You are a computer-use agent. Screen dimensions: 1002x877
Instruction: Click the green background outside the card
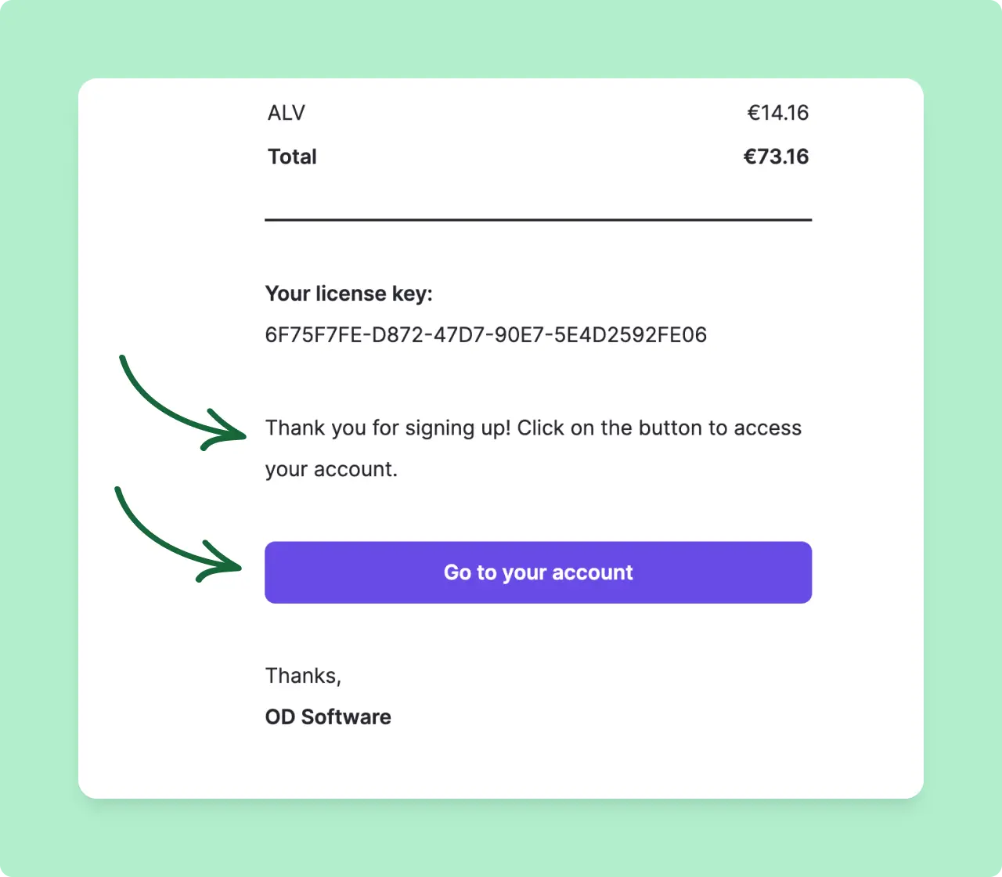[39, 438]
